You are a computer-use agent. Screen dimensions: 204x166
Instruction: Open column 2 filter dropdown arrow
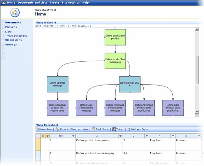click(120, 136)
